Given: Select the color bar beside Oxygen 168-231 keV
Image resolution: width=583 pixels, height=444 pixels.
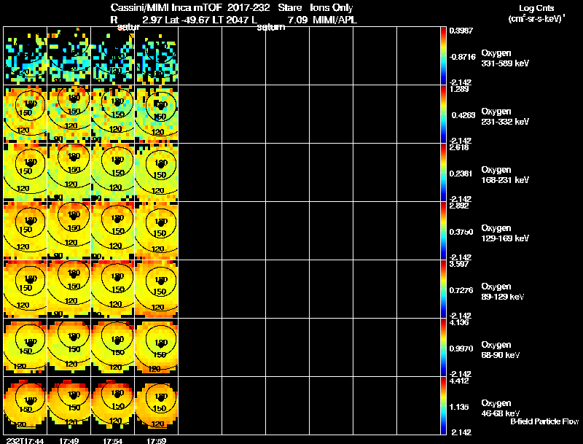Looking at the screenshot, I should point(443,173).
